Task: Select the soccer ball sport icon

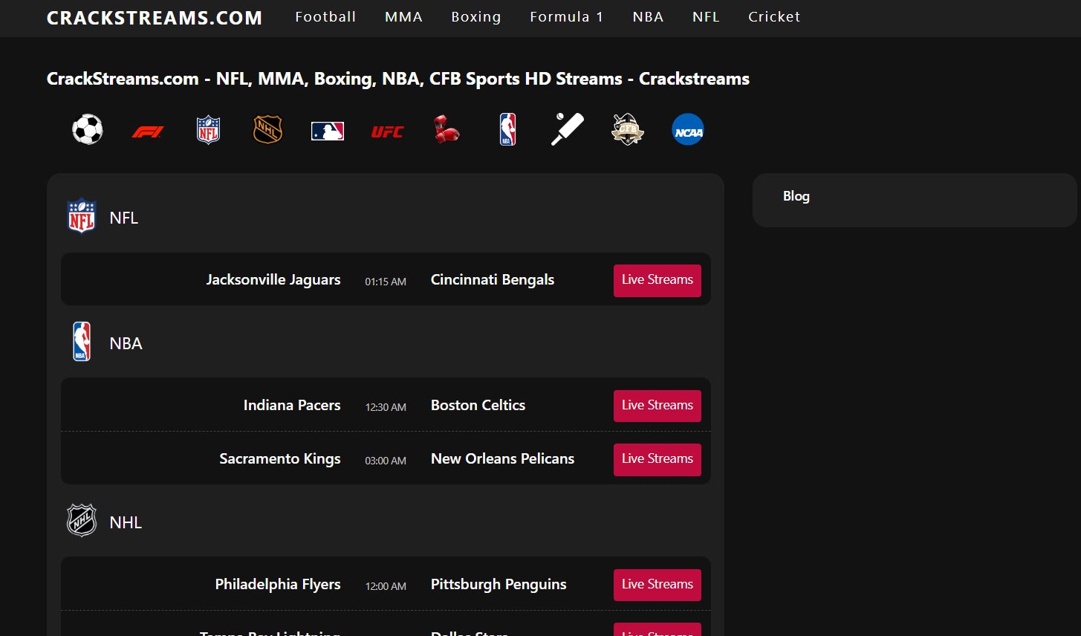Action: pyautogui.click(x=87, y=129)
